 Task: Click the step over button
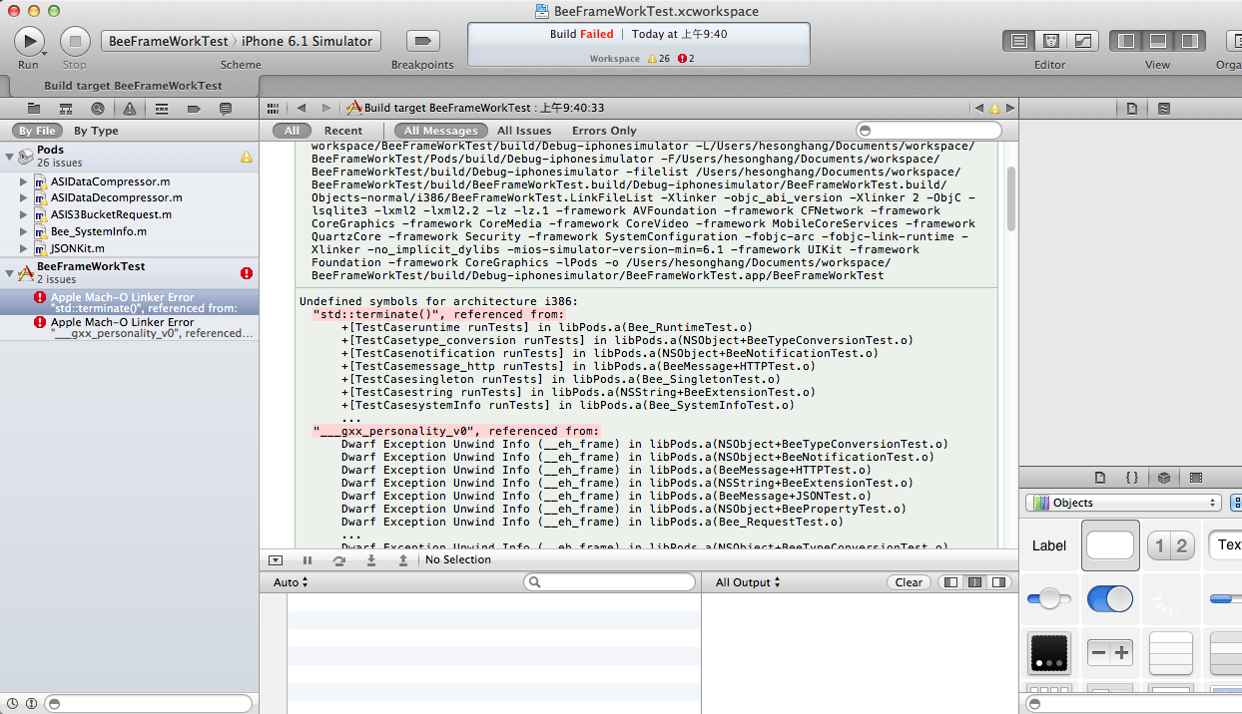pyautogui.click(x=339, y=560)
